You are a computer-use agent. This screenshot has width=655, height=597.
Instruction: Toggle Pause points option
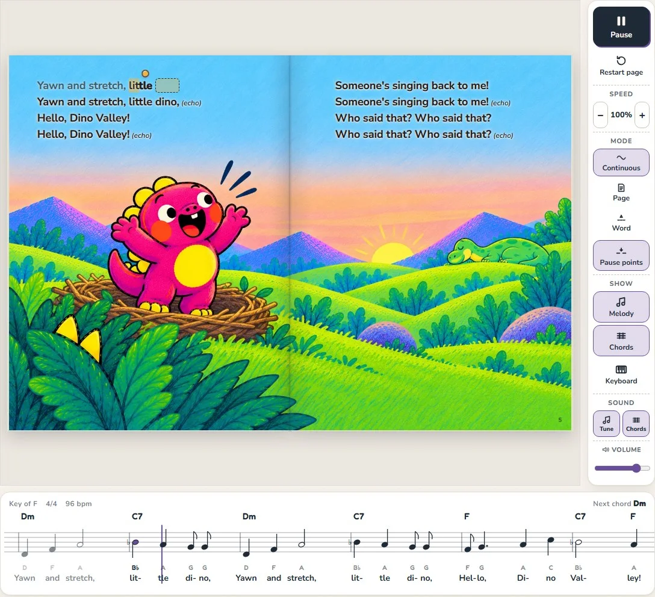pyautogui.click(x=621, y=256)
